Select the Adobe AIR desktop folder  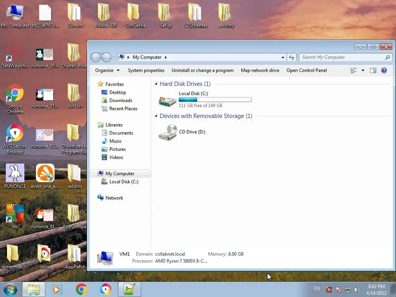(x=105, y=15)
